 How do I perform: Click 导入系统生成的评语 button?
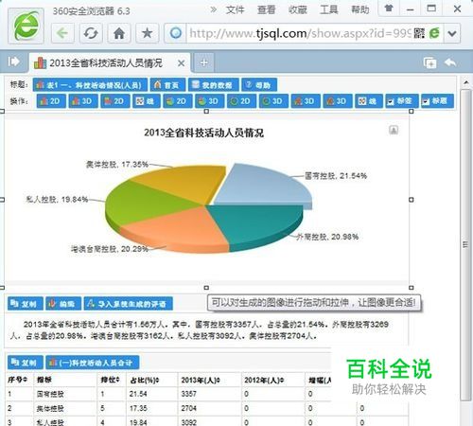tap(128, 304)
